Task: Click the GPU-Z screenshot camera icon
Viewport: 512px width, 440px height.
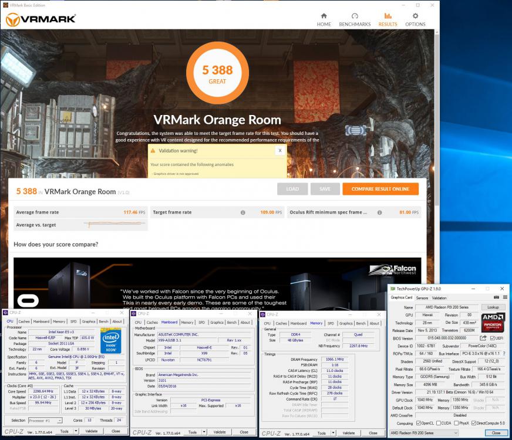Action: [x=496, y=297]
